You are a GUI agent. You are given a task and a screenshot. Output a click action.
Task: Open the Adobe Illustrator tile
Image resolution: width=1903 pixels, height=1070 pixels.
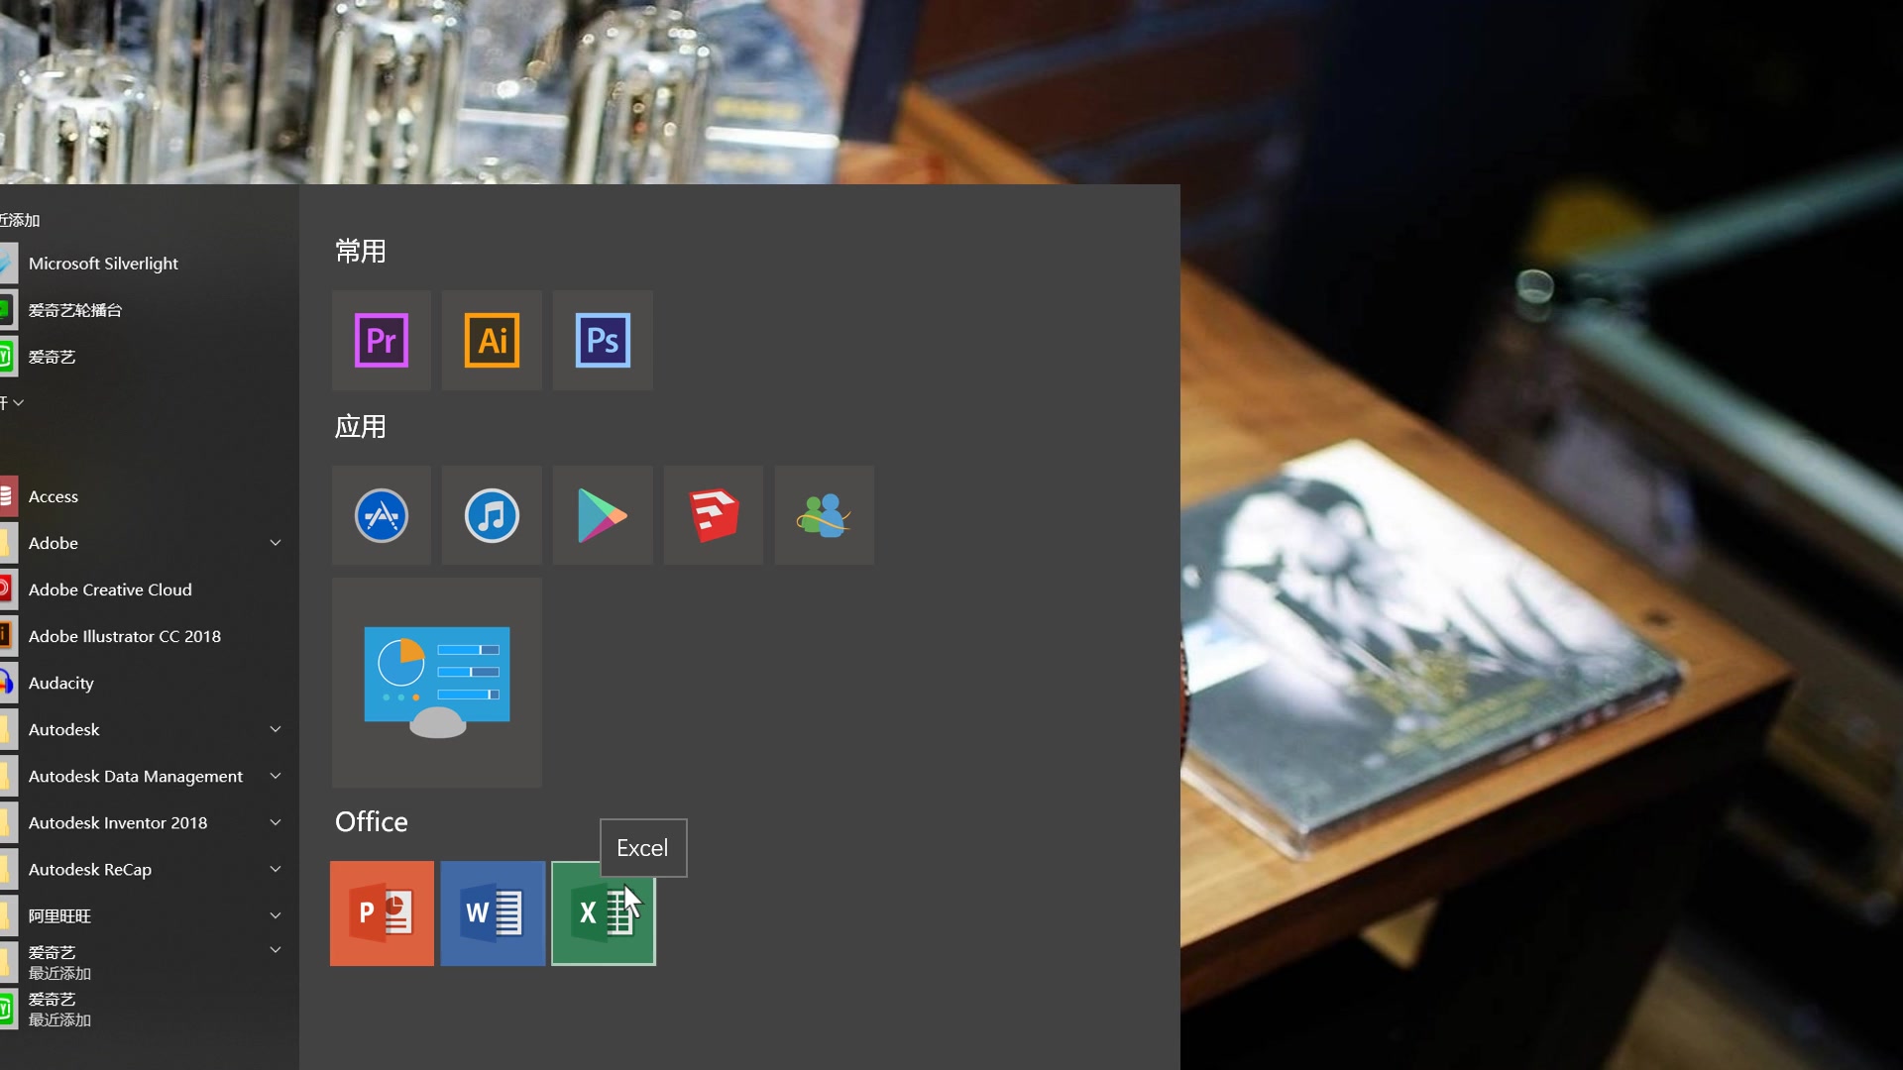(493, 340)
